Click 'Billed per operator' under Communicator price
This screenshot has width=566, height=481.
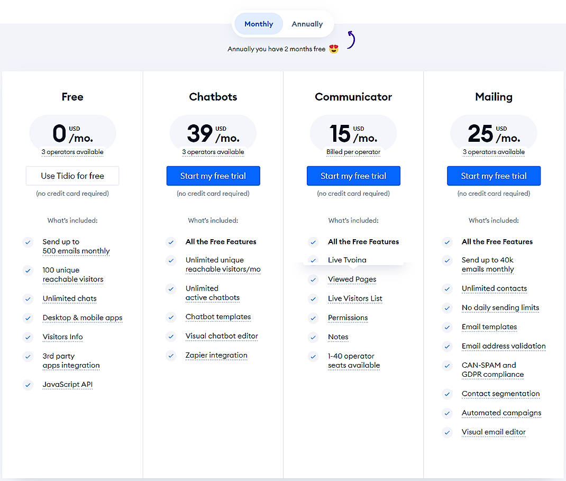pyautogui.click(x=353, y=152)
